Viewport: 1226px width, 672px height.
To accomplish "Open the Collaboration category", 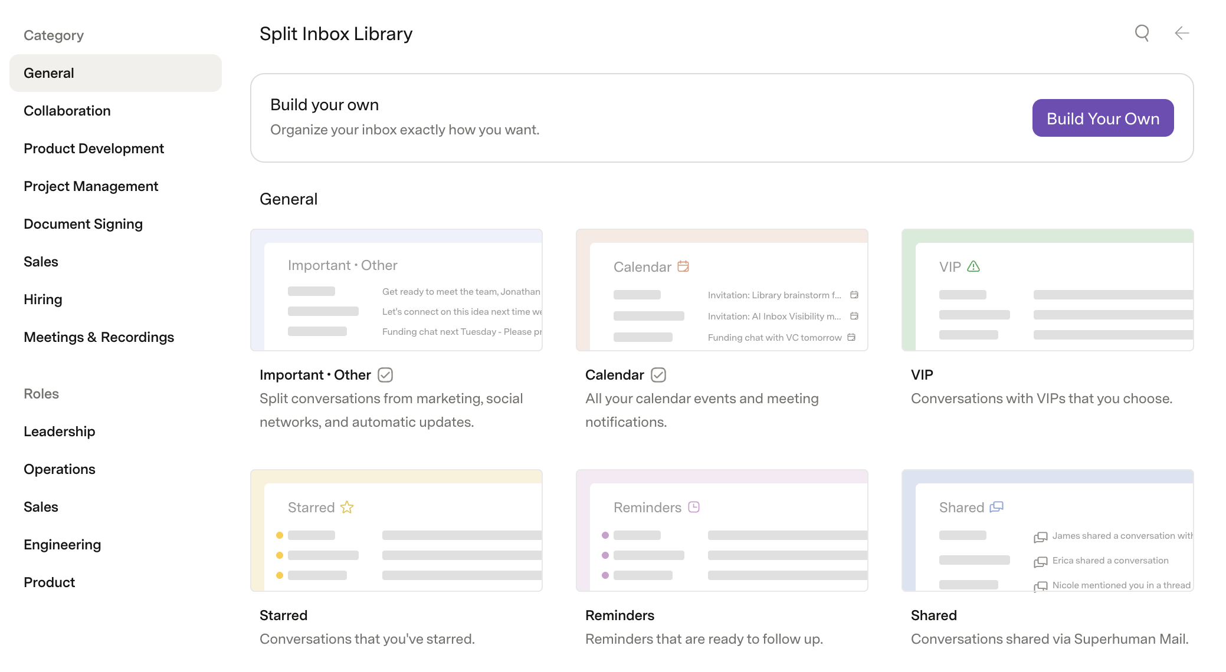I will 67,111.
